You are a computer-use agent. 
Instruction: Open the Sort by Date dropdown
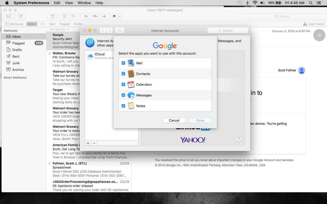click(x=59, y=30)
